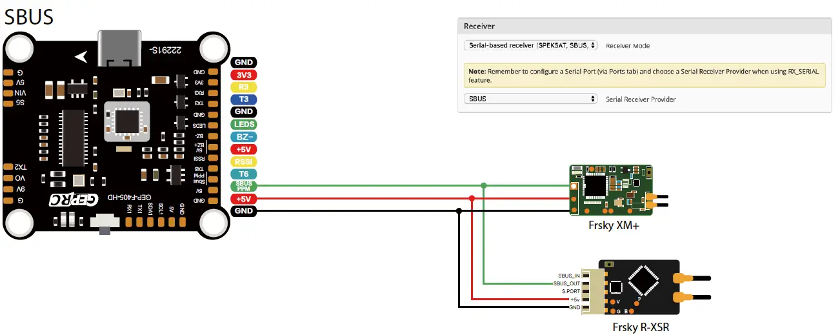Open the Receiver Mode dropdown
This screenshot has width=840, height=335.
(530, 46)
